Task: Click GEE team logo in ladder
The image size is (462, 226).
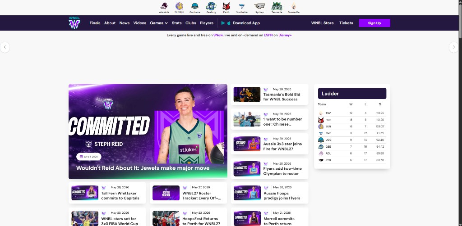Action: pos(321,147)
